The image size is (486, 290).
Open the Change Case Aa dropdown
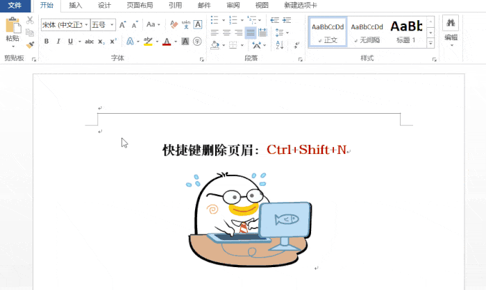pos(153,24)
